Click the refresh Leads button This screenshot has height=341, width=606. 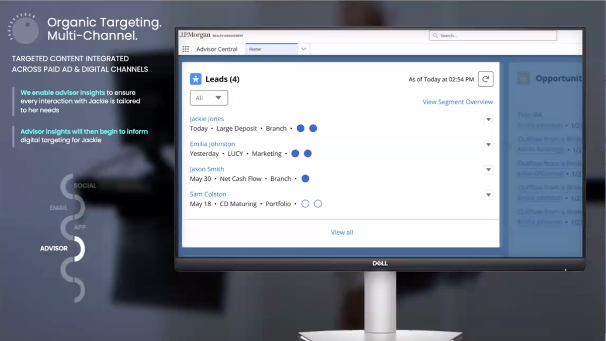point(486,79)
